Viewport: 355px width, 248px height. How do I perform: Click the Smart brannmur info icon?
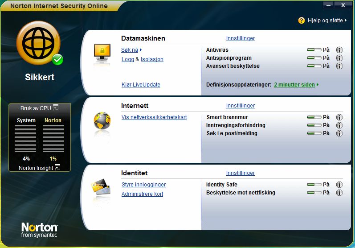tap(339, 117)
